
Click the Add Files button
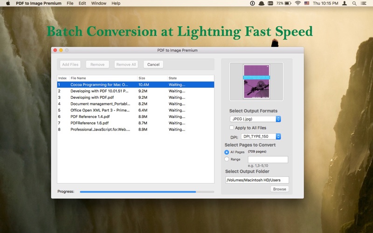point(70,64)
